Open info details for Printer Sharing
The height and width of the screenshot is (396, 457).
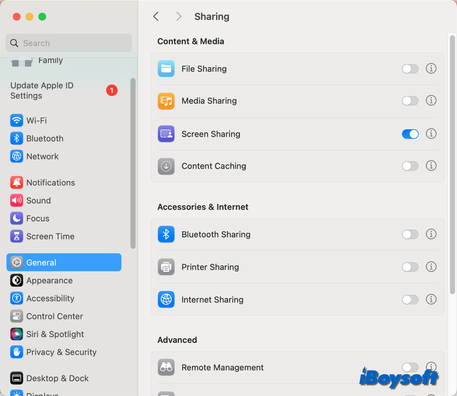tap(431, 267)
